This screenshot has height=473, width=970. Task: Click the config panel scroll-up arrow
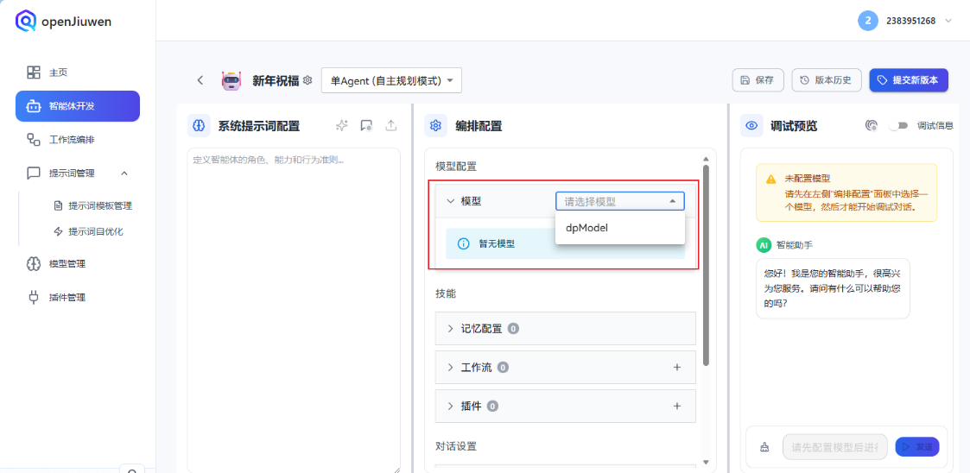pyautogui.click(x=706, y=159)
